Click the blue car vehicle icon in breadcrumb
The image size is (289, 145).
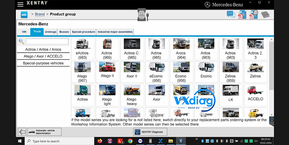24,14
